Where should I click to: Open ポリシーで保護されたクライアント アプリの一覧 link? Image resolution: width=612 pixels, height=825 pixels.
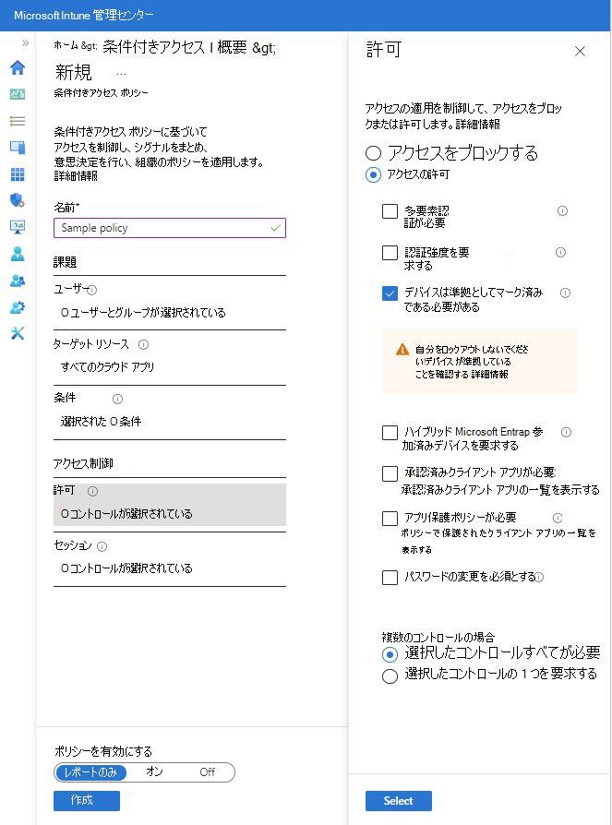pos(498,541)
